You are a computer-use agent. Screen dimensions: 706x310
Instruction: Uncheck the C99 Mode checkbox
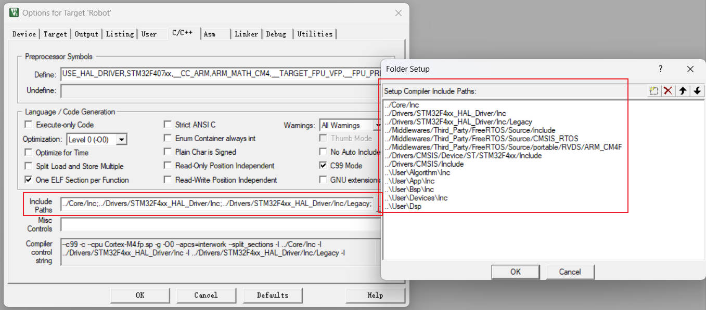pos(323,166)
